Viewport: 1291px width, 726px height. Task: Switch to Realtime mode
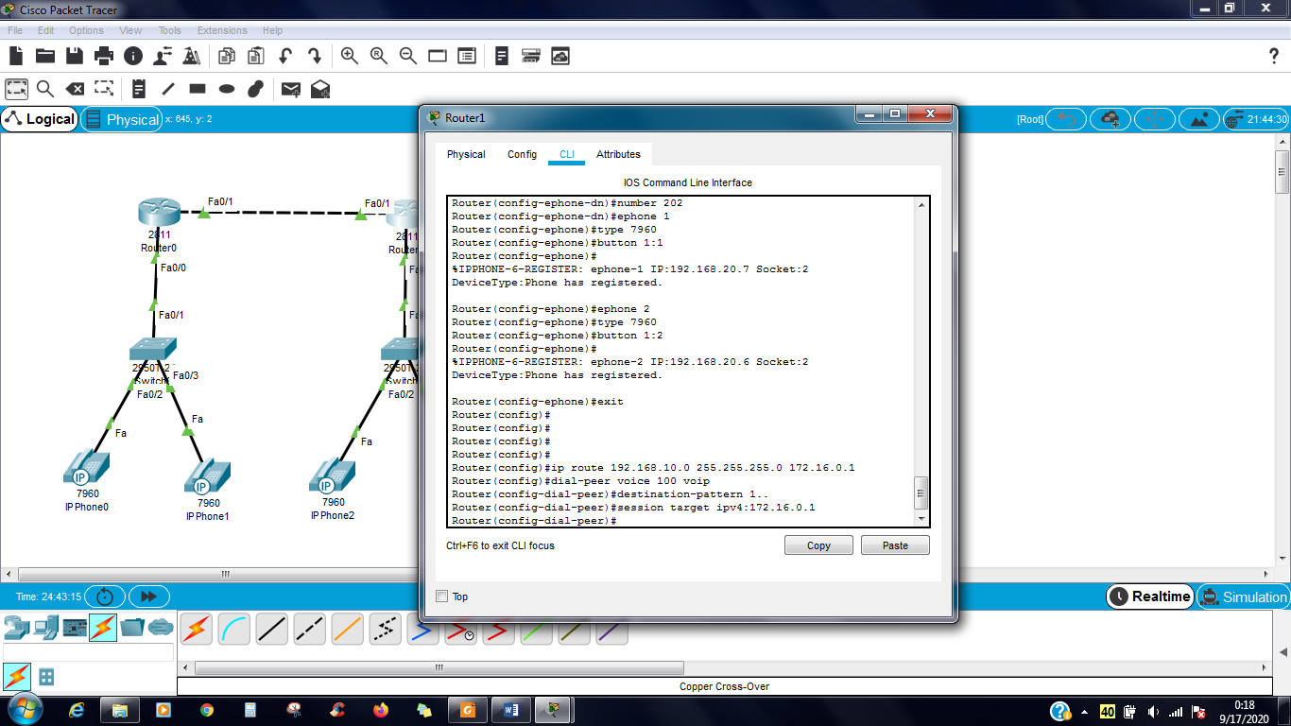click(1150, 596)
